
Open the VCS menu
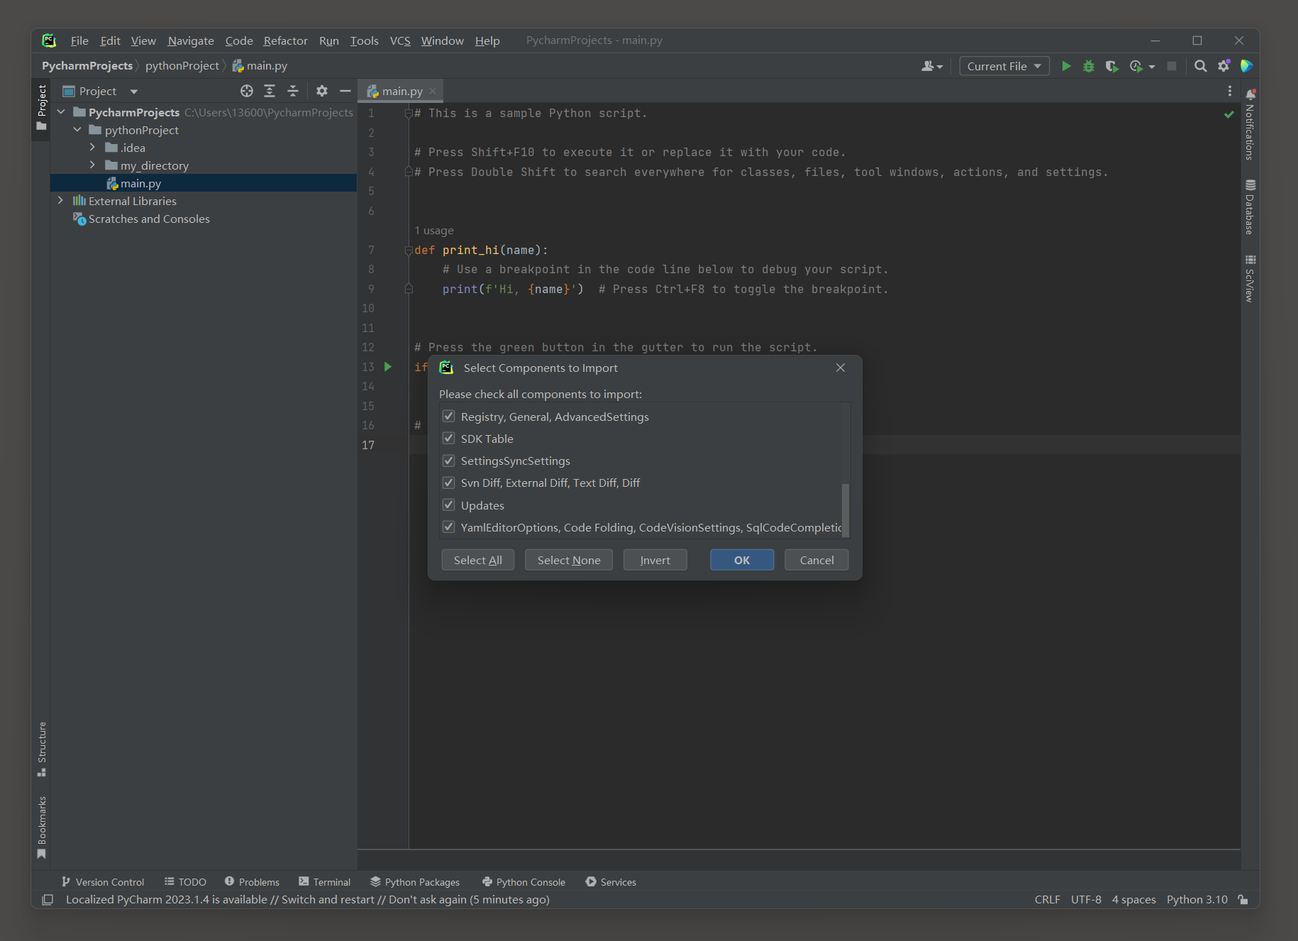click(x=400, y=40)
